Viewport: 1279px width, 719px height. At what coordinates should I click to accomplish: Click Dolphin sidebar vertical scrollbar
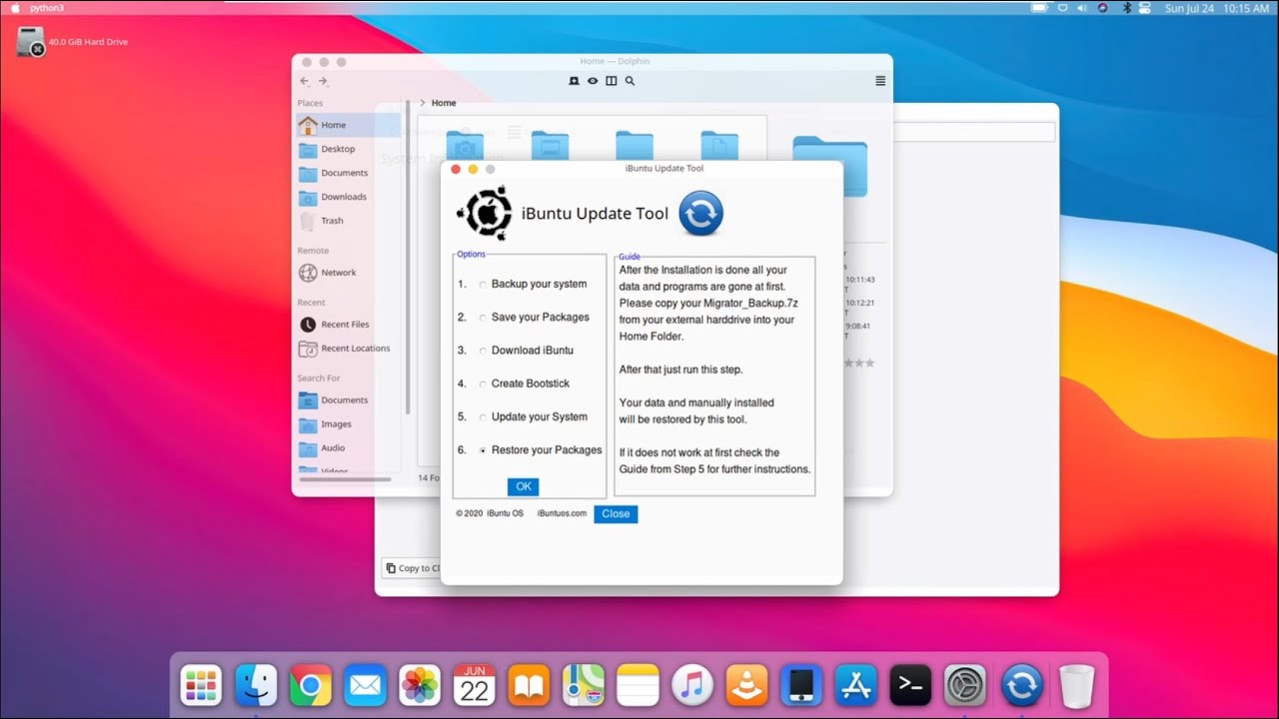(408, 257)
